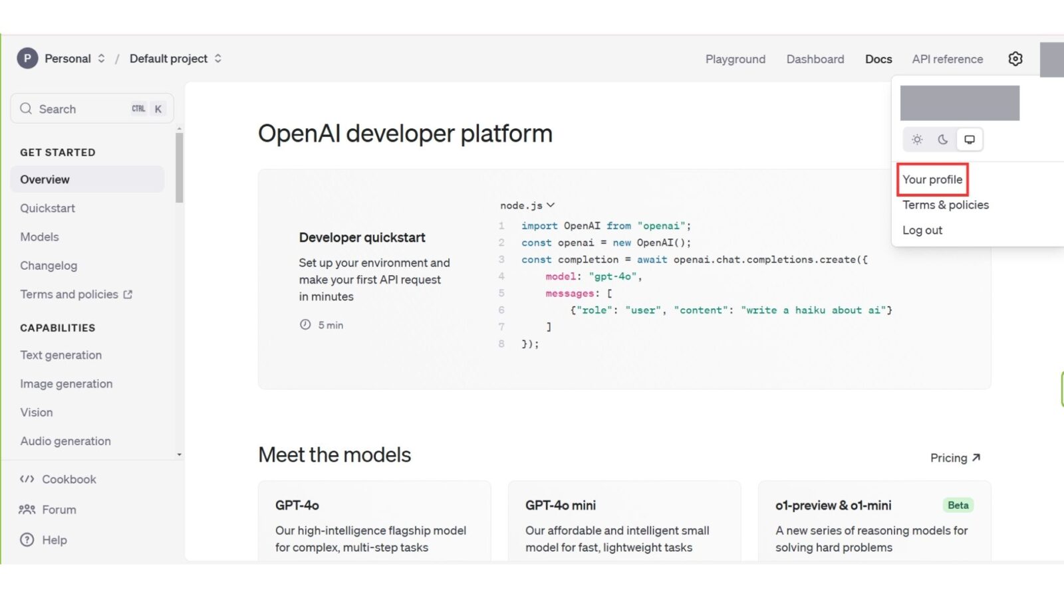Click the clock icon showing 5 min duration
1064x598 pixels.
click(x=305, y=325)
